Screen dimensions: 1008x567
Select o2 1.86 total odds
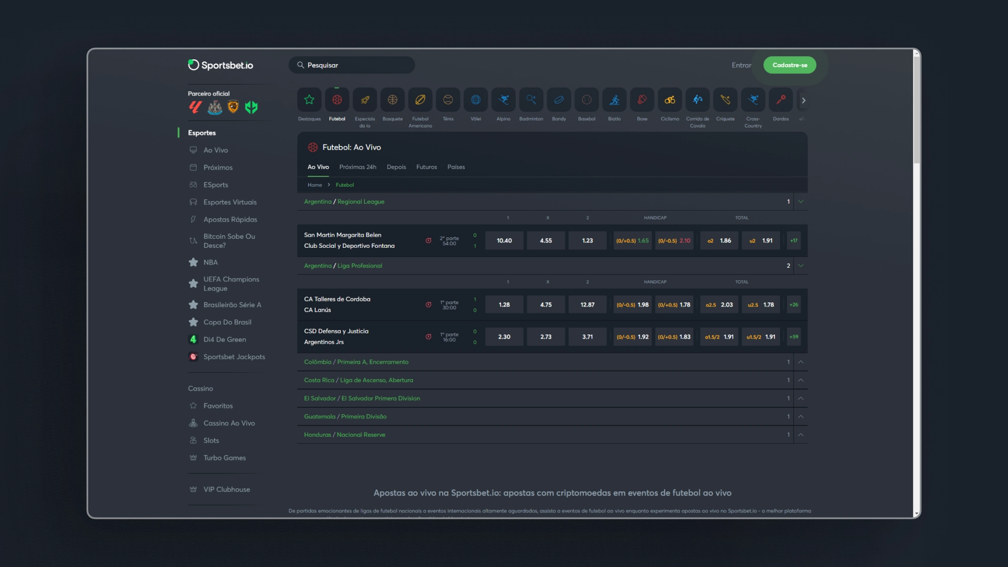[719, 240]
